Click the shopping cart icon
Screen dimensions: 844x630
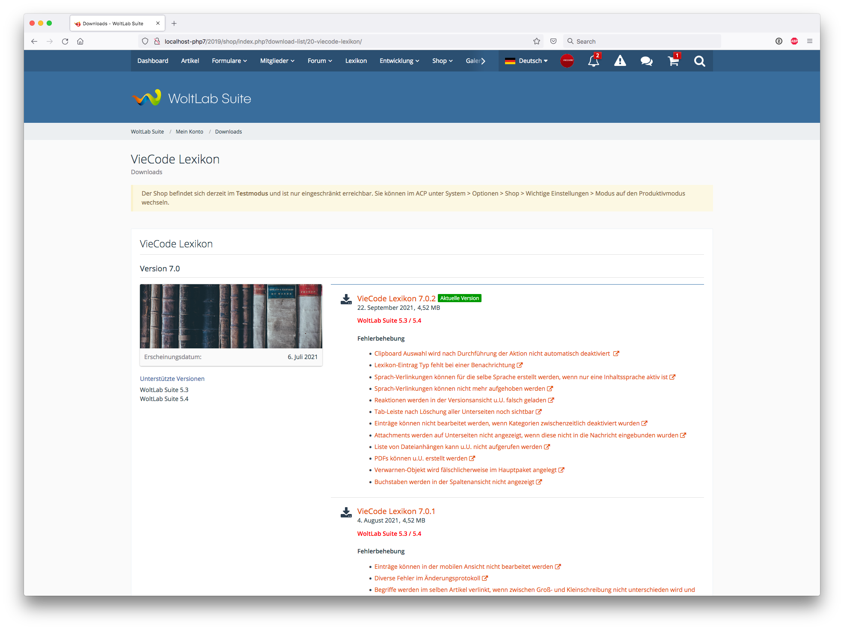[673, 61]
